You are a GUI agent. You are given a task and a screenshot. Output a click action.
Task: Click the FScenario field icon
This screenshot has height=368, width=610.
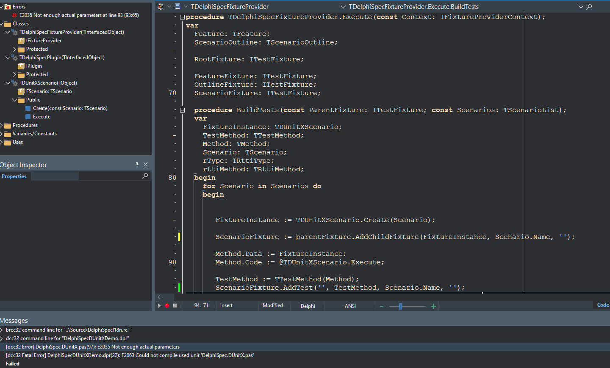21,91
